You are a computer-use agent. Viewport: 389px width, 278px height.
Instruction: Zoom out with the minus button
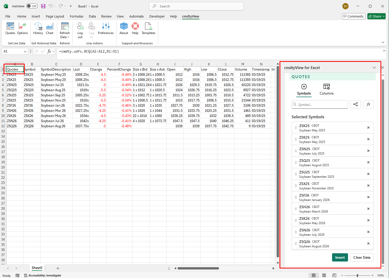342,275
